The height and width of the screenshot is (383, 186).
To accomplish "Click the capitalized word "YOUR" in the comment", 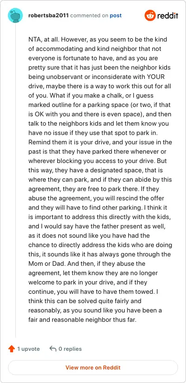I will pyautogui.click(x=156, y=77).
